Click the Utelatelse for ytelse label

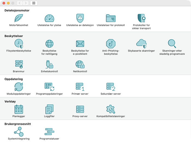pos(49,25)
